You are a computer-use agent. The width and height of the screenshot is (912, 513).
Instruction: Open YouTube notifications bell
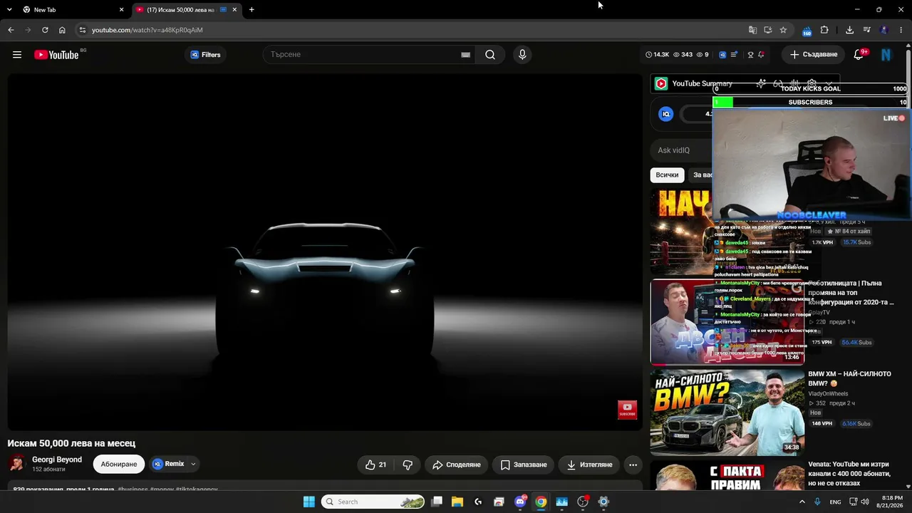[859, 55]
